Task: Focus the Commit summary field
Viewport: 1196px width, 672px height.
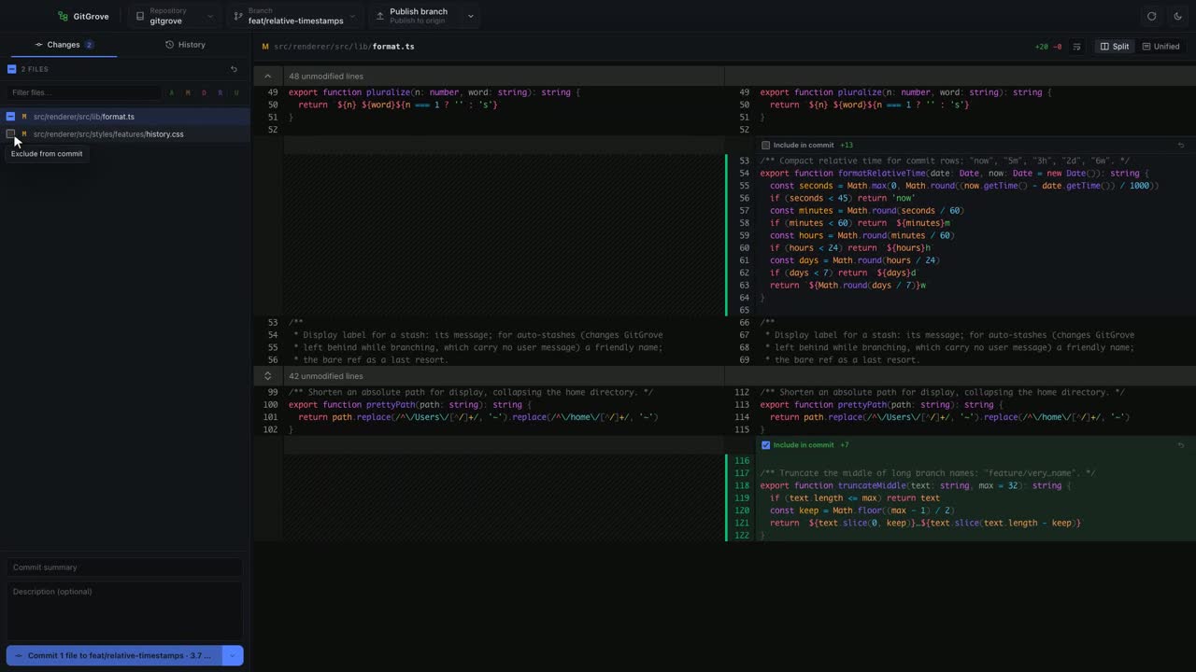Action: click(124, 567)
